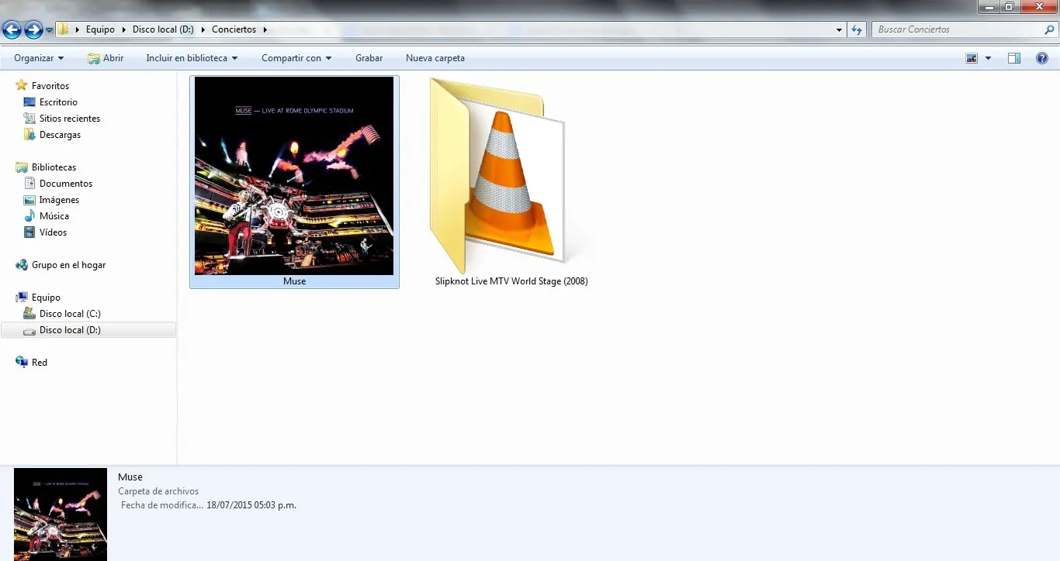Click the Bibliotecas icon
Viewport: 1060px width, 561px height.
tap(22, 167)
